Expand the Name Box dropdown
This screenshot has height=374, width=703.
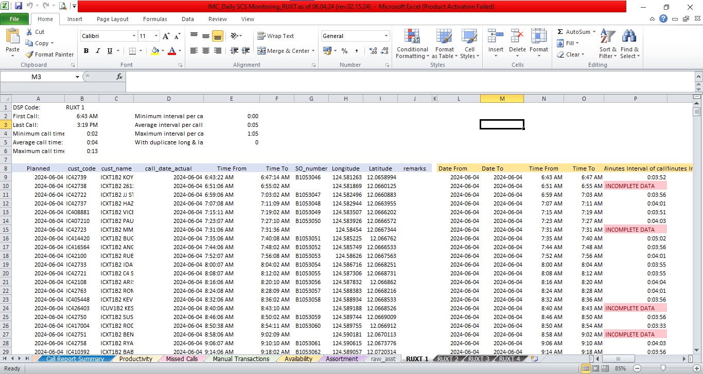77,77
